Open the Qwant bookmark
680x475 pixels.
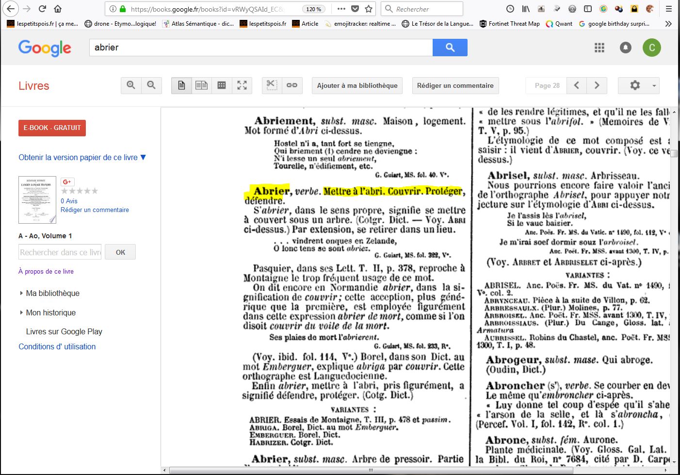[559, 23]
